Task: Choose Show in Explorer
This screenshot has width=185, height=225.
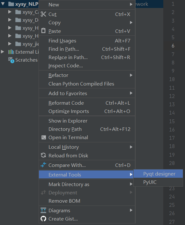Action: [87, 121]
